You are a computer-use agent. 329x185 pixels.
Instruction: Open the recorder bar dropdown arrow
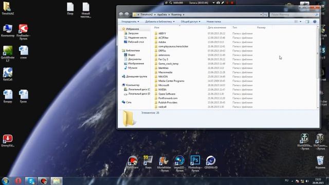click(x=213, y=3)
